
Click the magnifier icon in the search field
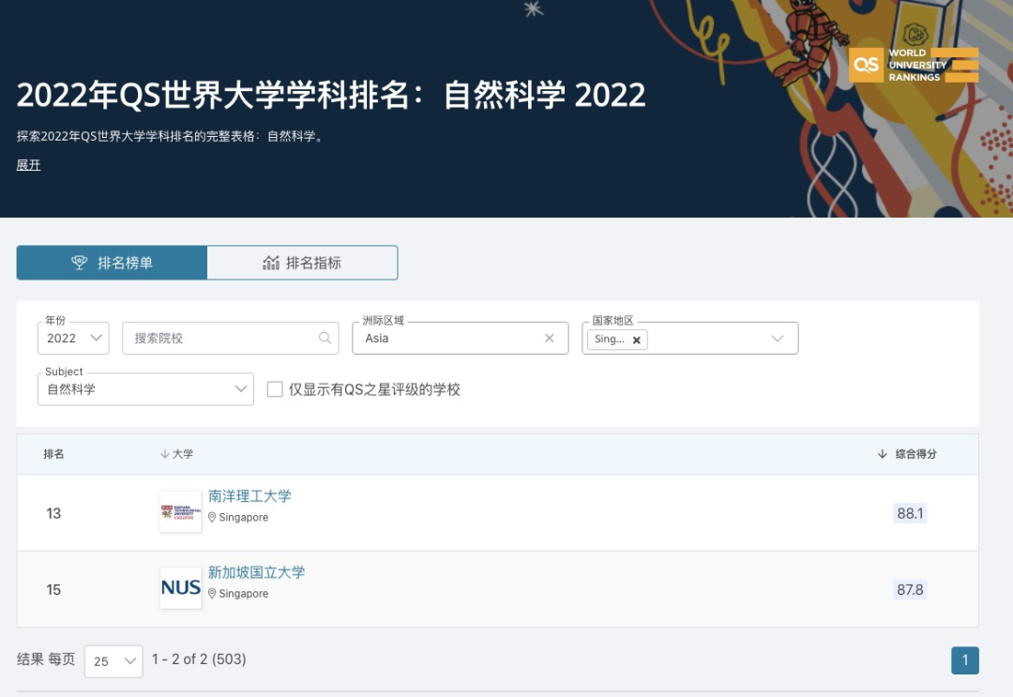click(x=325, y=338)
